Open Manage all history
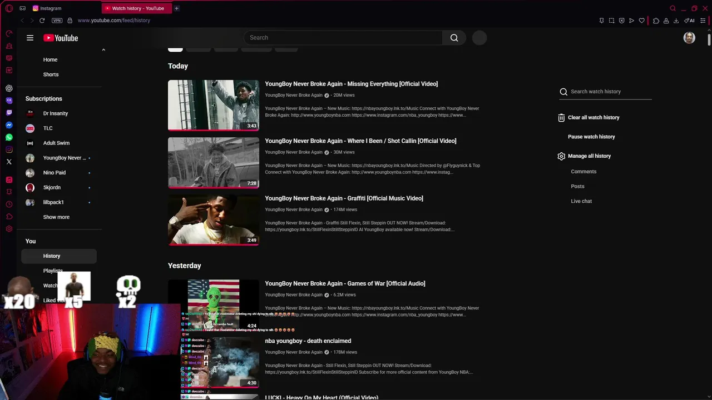 pyautogui.click(x=584, y=156)
